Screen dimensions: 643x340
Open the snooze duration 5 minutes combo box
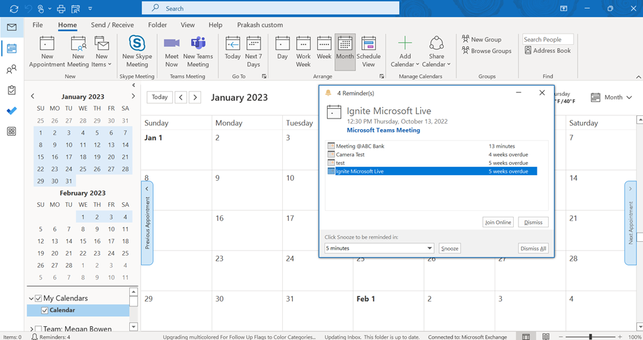[379, 248]
